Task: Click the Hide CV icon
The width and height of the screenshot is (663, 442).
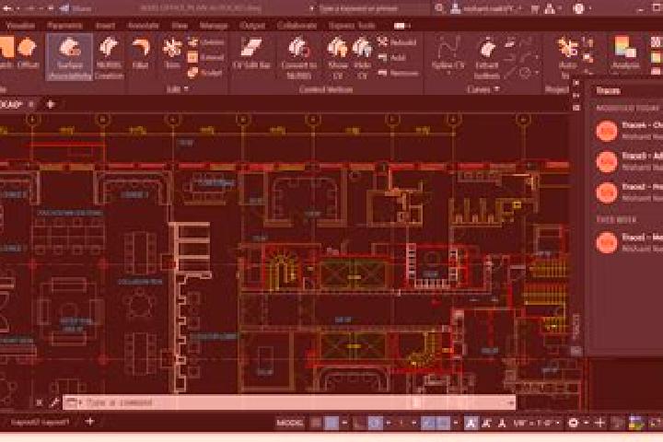Action: coord(363,57)
